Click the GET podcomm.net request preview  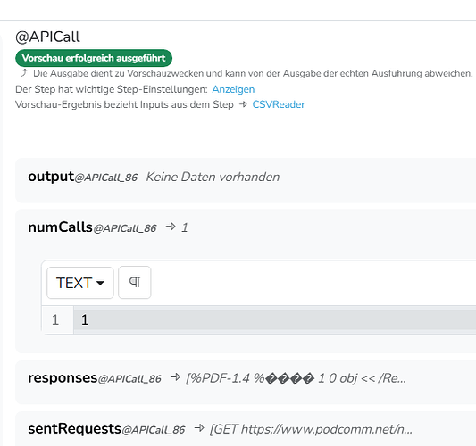coord(311,429)
